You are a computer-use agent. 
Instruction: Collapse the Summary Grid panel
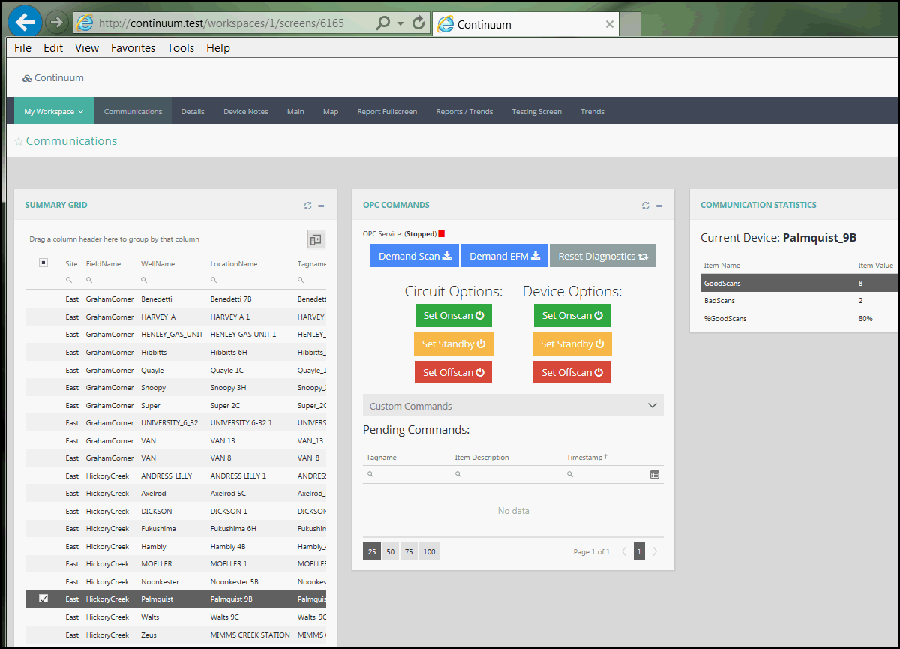pos(321,206)
